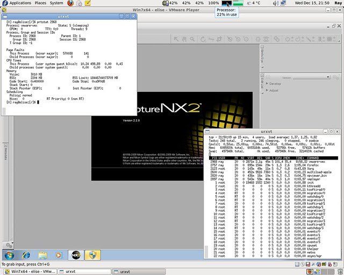This screenshot has width=344, height=275.
Task: Click the Xorg process row in top
Action: pos(274,169)
